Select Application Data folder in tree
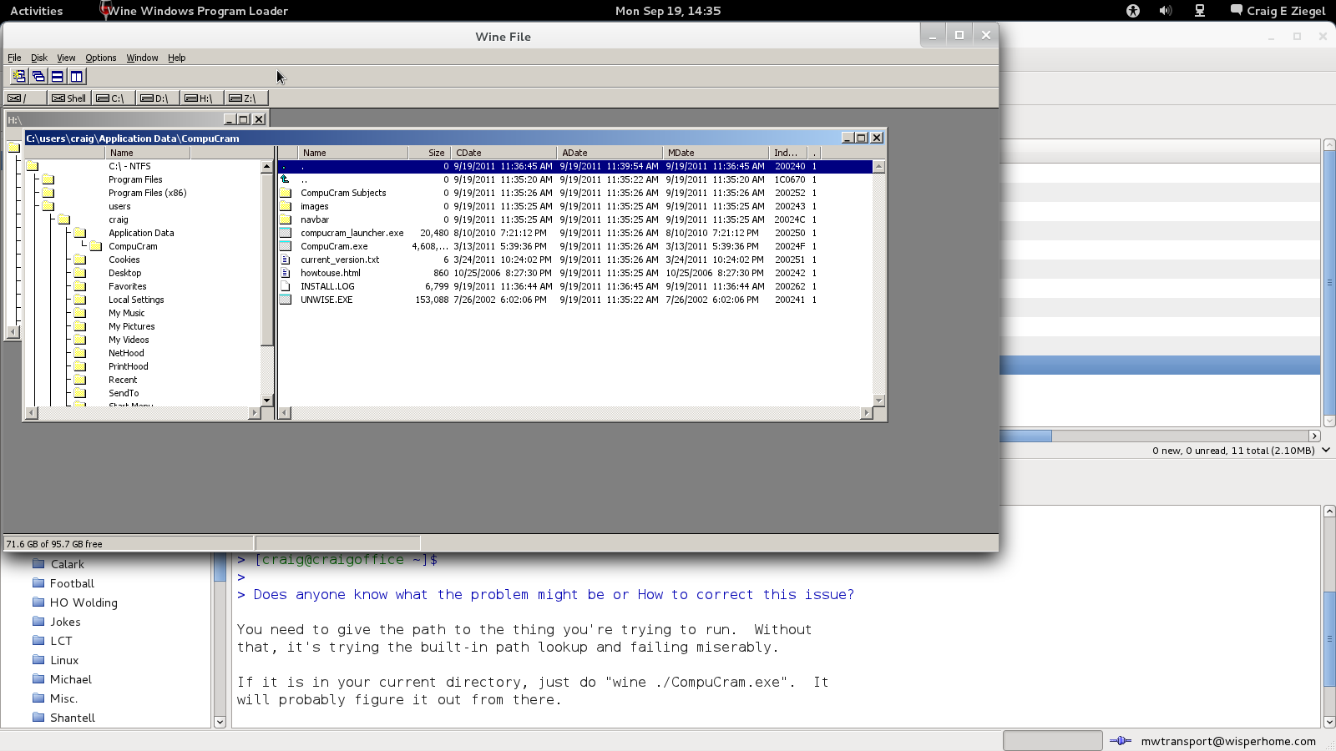This screenshot has height=751, width=1336. click(141, 233)
